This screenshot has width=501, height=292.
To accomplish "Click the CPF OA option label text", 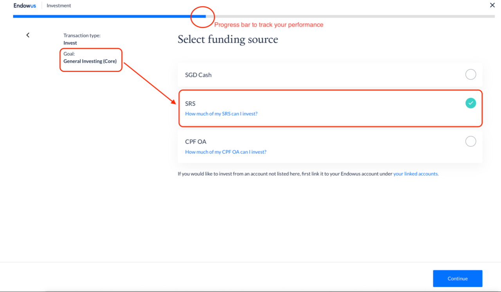I will (x=196, y=142).
